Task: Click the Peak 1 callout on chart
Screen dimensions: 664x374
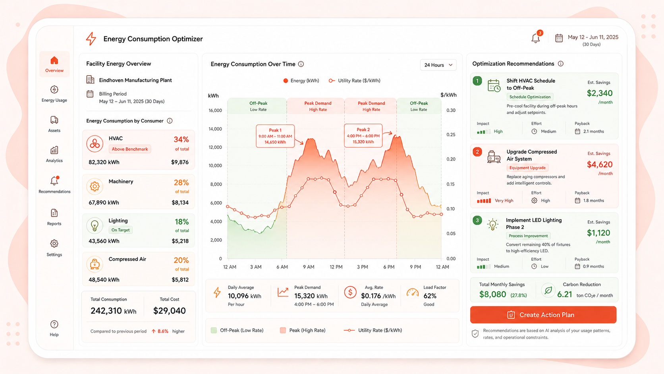Action: click(x=275, y=136)
